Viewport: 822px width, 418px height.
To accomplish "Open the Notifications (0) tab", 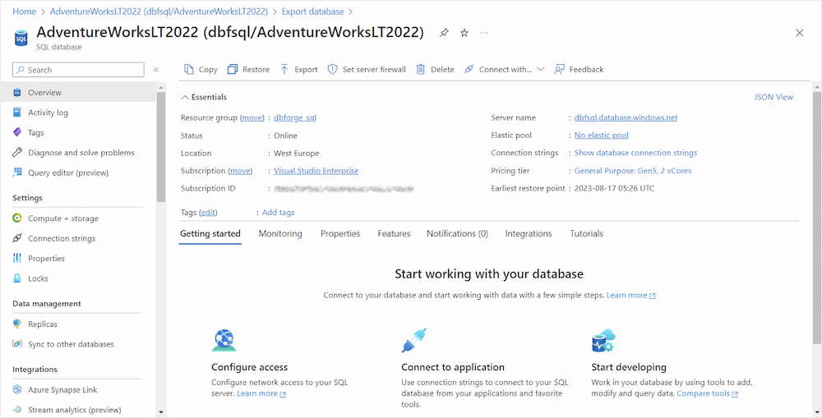I will tap(457, 233).
